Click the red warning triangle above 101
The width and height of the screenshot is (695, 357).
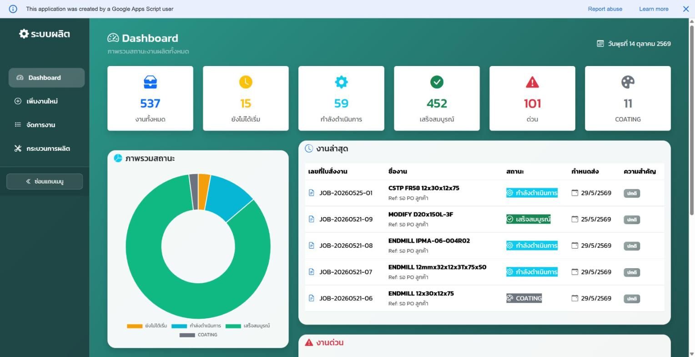point(532,82)
